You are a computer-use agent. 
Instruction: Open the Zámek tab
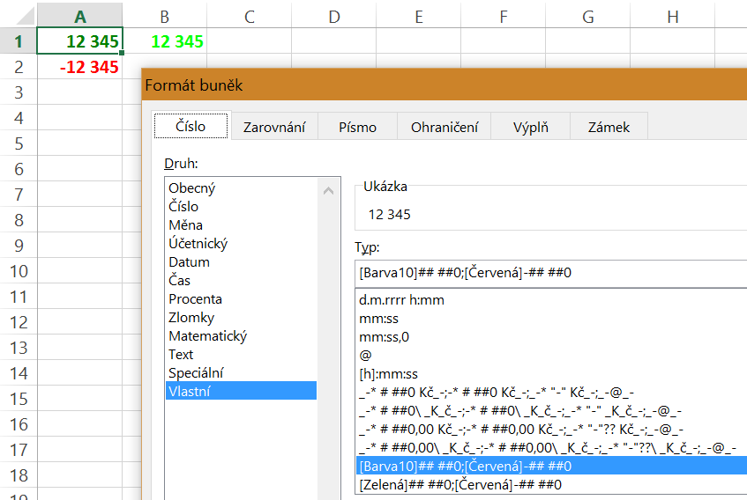click(609, 127)
